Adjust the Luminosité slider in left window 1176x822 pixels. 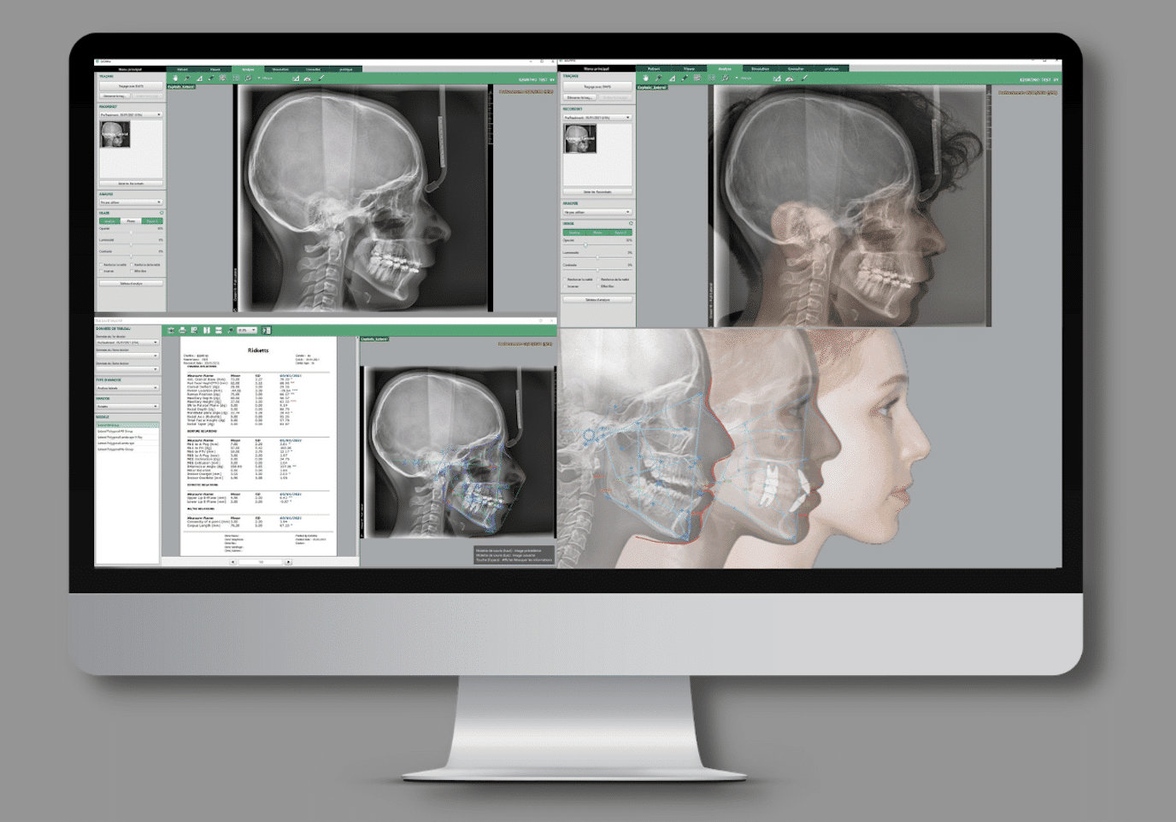click(x=131, y=244)
